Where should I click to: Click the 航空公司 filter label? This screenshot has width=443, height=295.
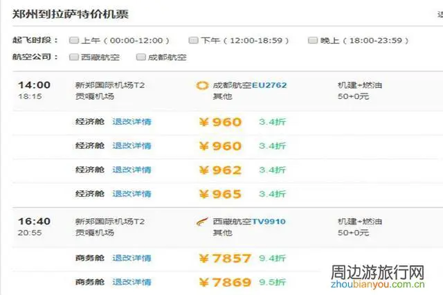[35, 57]
